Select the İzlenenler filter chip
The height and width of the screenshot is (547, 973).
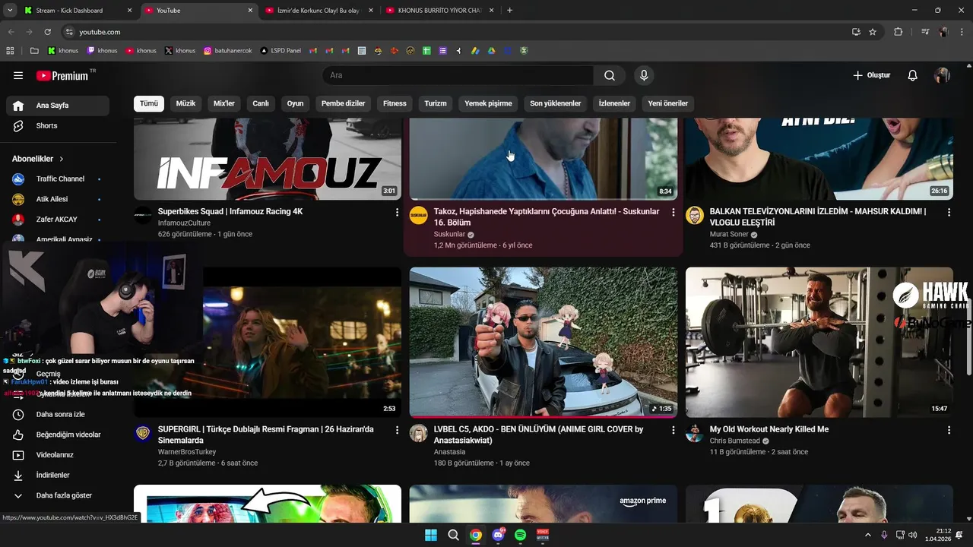tap(614, 103)
